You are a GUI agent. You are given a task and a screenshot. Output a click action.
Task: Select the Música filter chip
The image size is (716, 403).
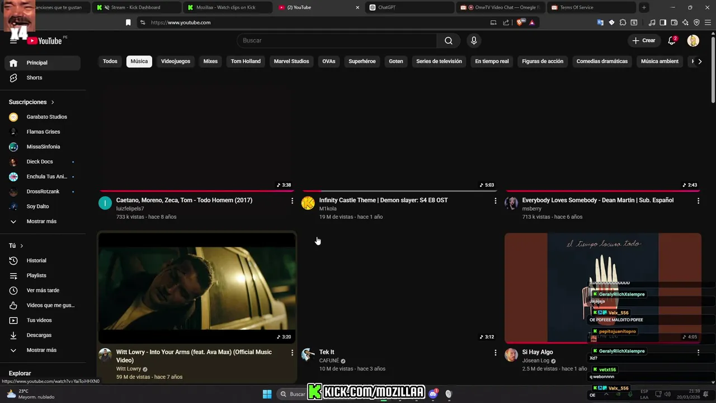click(x=139, y=61)
